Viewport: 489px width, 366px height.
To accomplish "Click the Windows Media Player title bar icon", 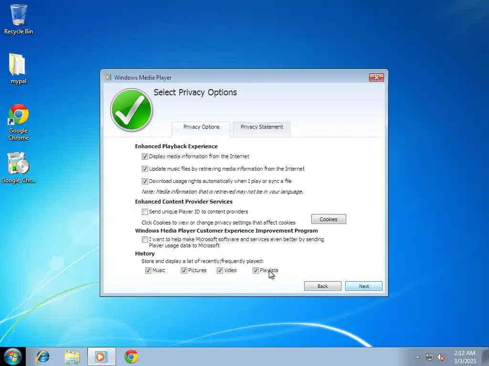I will click(x=108, y=78).
